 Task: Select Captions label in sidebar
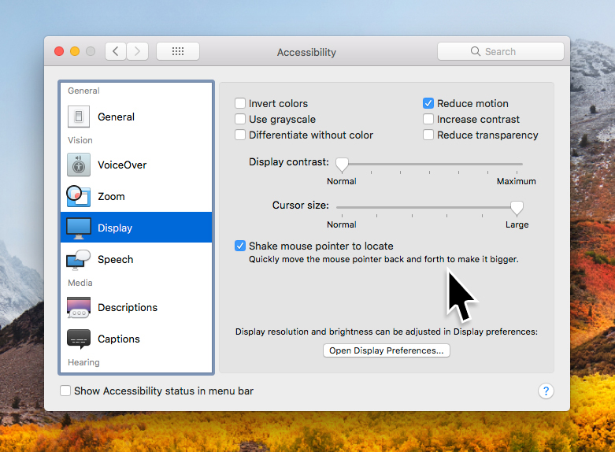[x=118, y=339]
